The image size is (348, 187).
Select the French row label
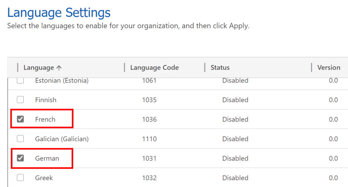(x=45, y=119)
